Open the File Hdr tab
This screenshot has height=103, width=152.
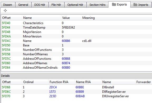point(56,5)
